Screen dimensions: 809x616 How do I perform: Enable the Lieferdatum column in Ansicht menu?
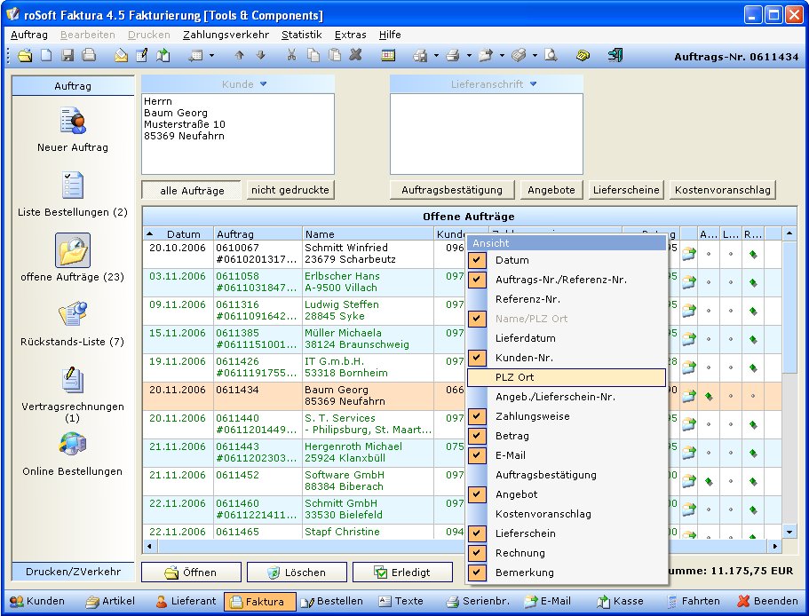(x=526, y=338)
